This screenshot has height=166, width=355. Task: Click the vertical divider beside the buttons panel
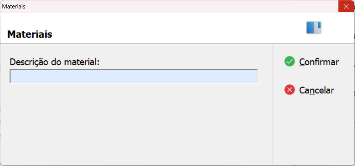[273, 105]
